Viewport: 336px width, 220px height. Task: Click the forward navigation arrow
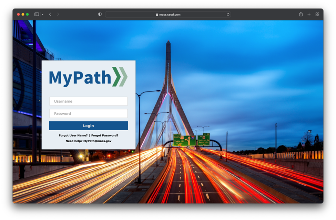click(x=58, y=14)
